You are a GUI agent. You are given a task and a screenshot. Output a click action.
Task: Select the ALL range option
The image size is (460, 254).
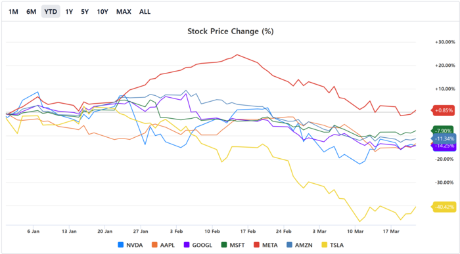[x=145, y=12]
